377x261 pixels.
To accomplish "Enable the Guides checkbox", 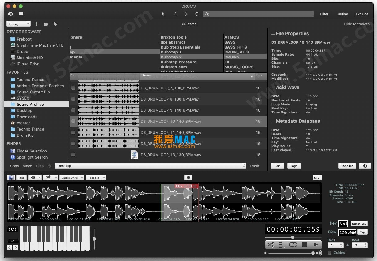I will point(330,253).
